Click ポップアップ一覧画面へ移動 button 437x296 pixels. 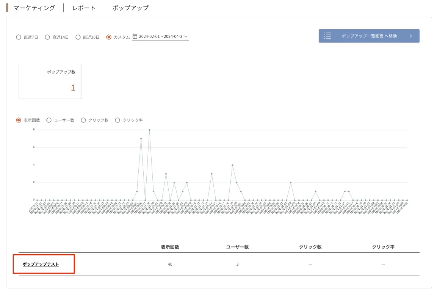pos(369,36)
